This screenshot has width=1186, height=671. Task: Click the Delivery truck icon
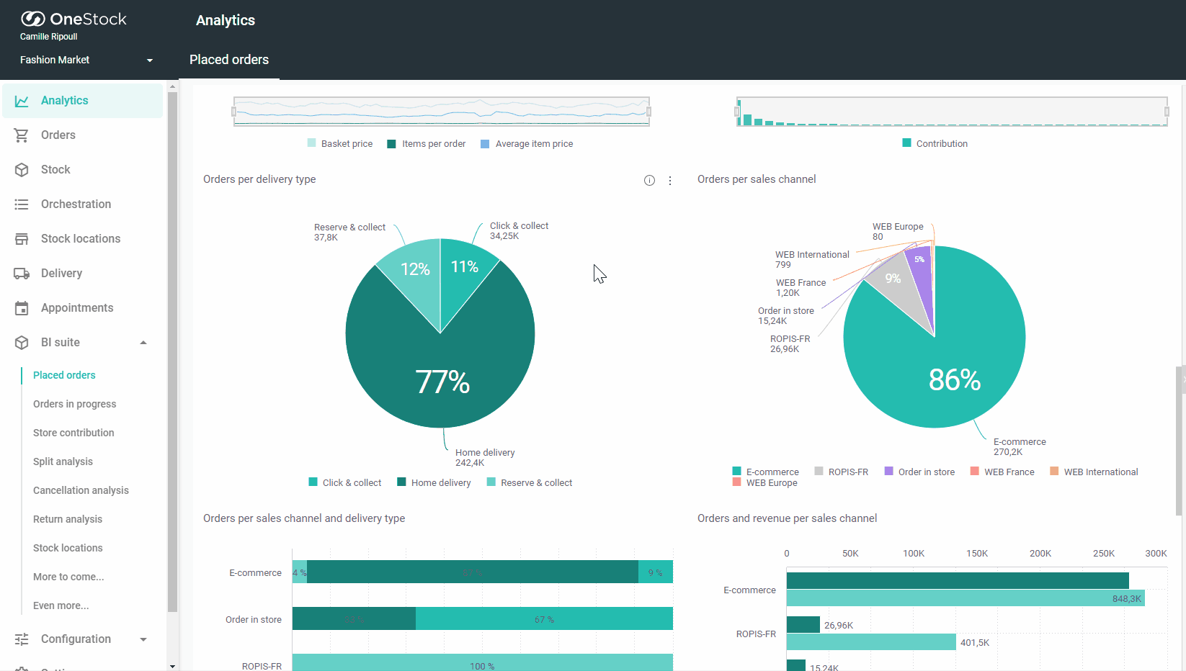22,274
